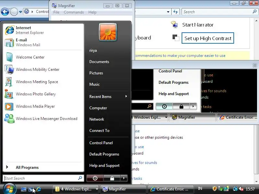The width and height of the screenshot is (259, 194).
Task: Open Pictures from Start menu
Action: click(x=96, y=73)
